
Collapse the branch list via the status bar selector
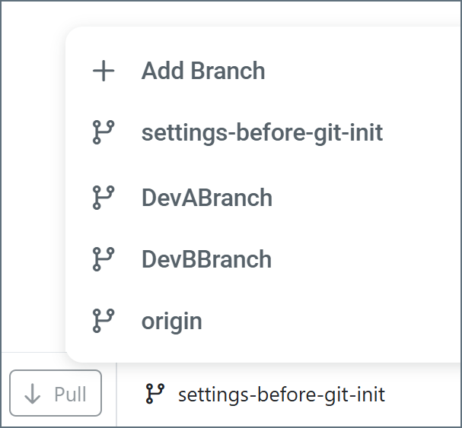[266, 395]
